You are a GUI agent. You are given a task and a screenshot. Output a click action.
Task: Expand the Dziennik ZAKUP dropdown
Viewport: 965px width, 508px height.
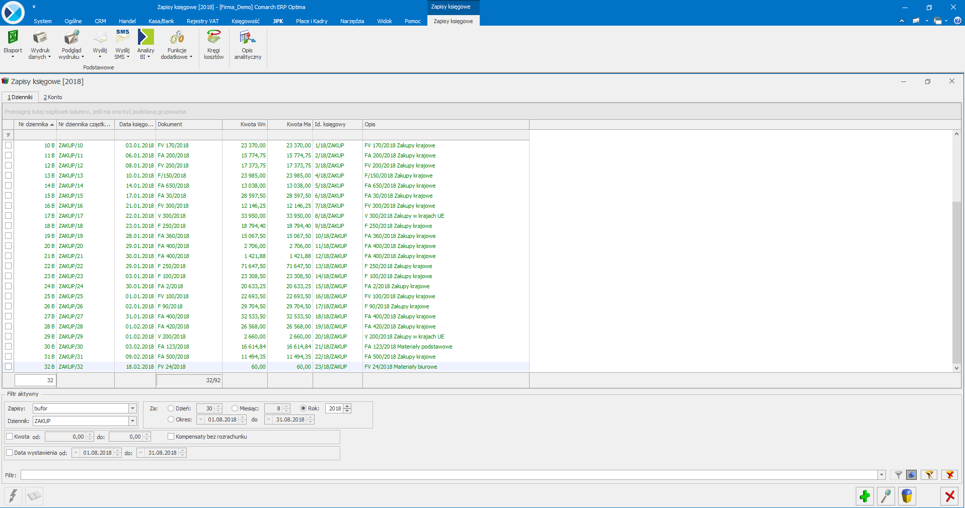(133, 421)
